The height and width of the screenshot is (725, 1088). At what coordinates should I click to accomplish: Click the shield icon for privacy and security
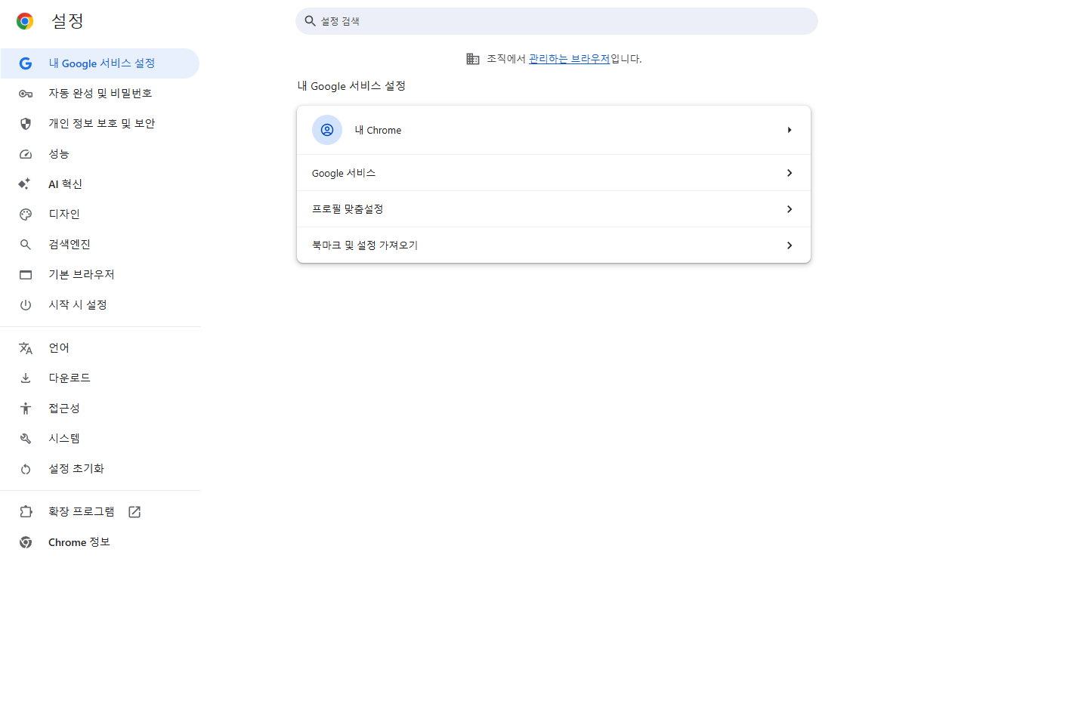26,124
